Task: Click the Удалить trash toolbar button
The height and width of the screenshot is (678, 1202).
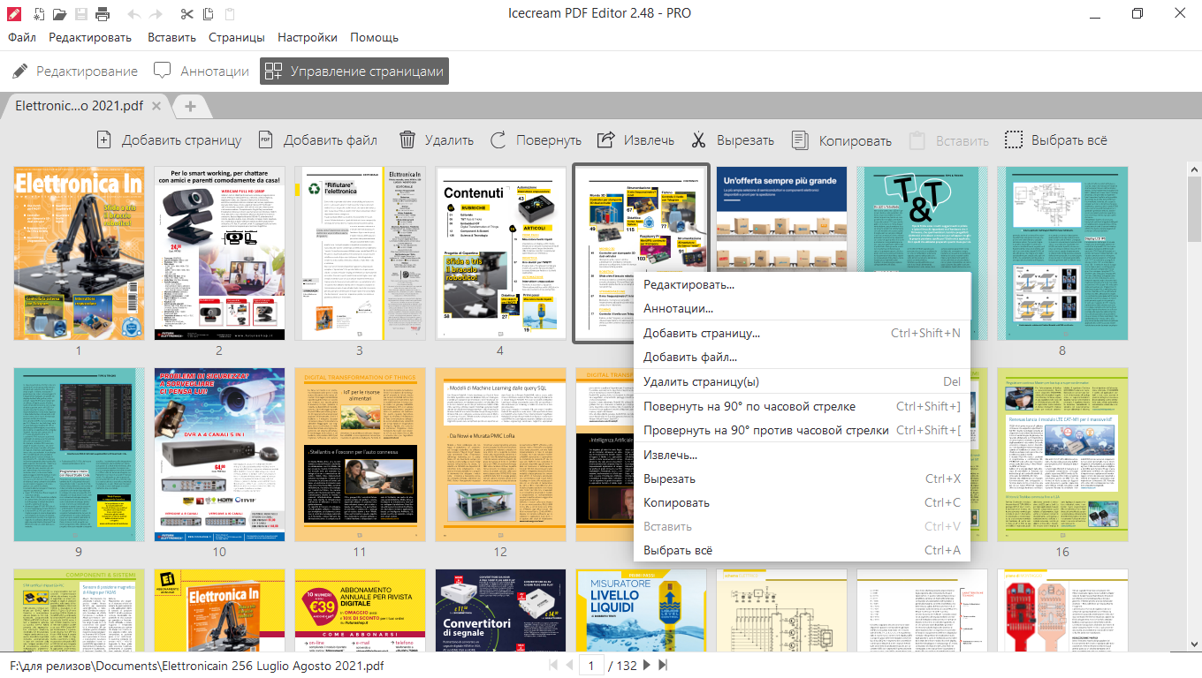Action: [x=437, y=140]
